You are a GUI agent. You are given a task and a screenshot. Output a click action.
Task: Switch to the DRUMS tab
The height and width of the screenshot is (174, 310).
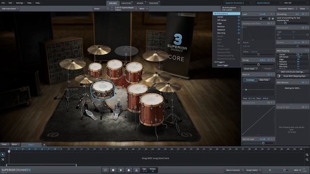[113, 3]
